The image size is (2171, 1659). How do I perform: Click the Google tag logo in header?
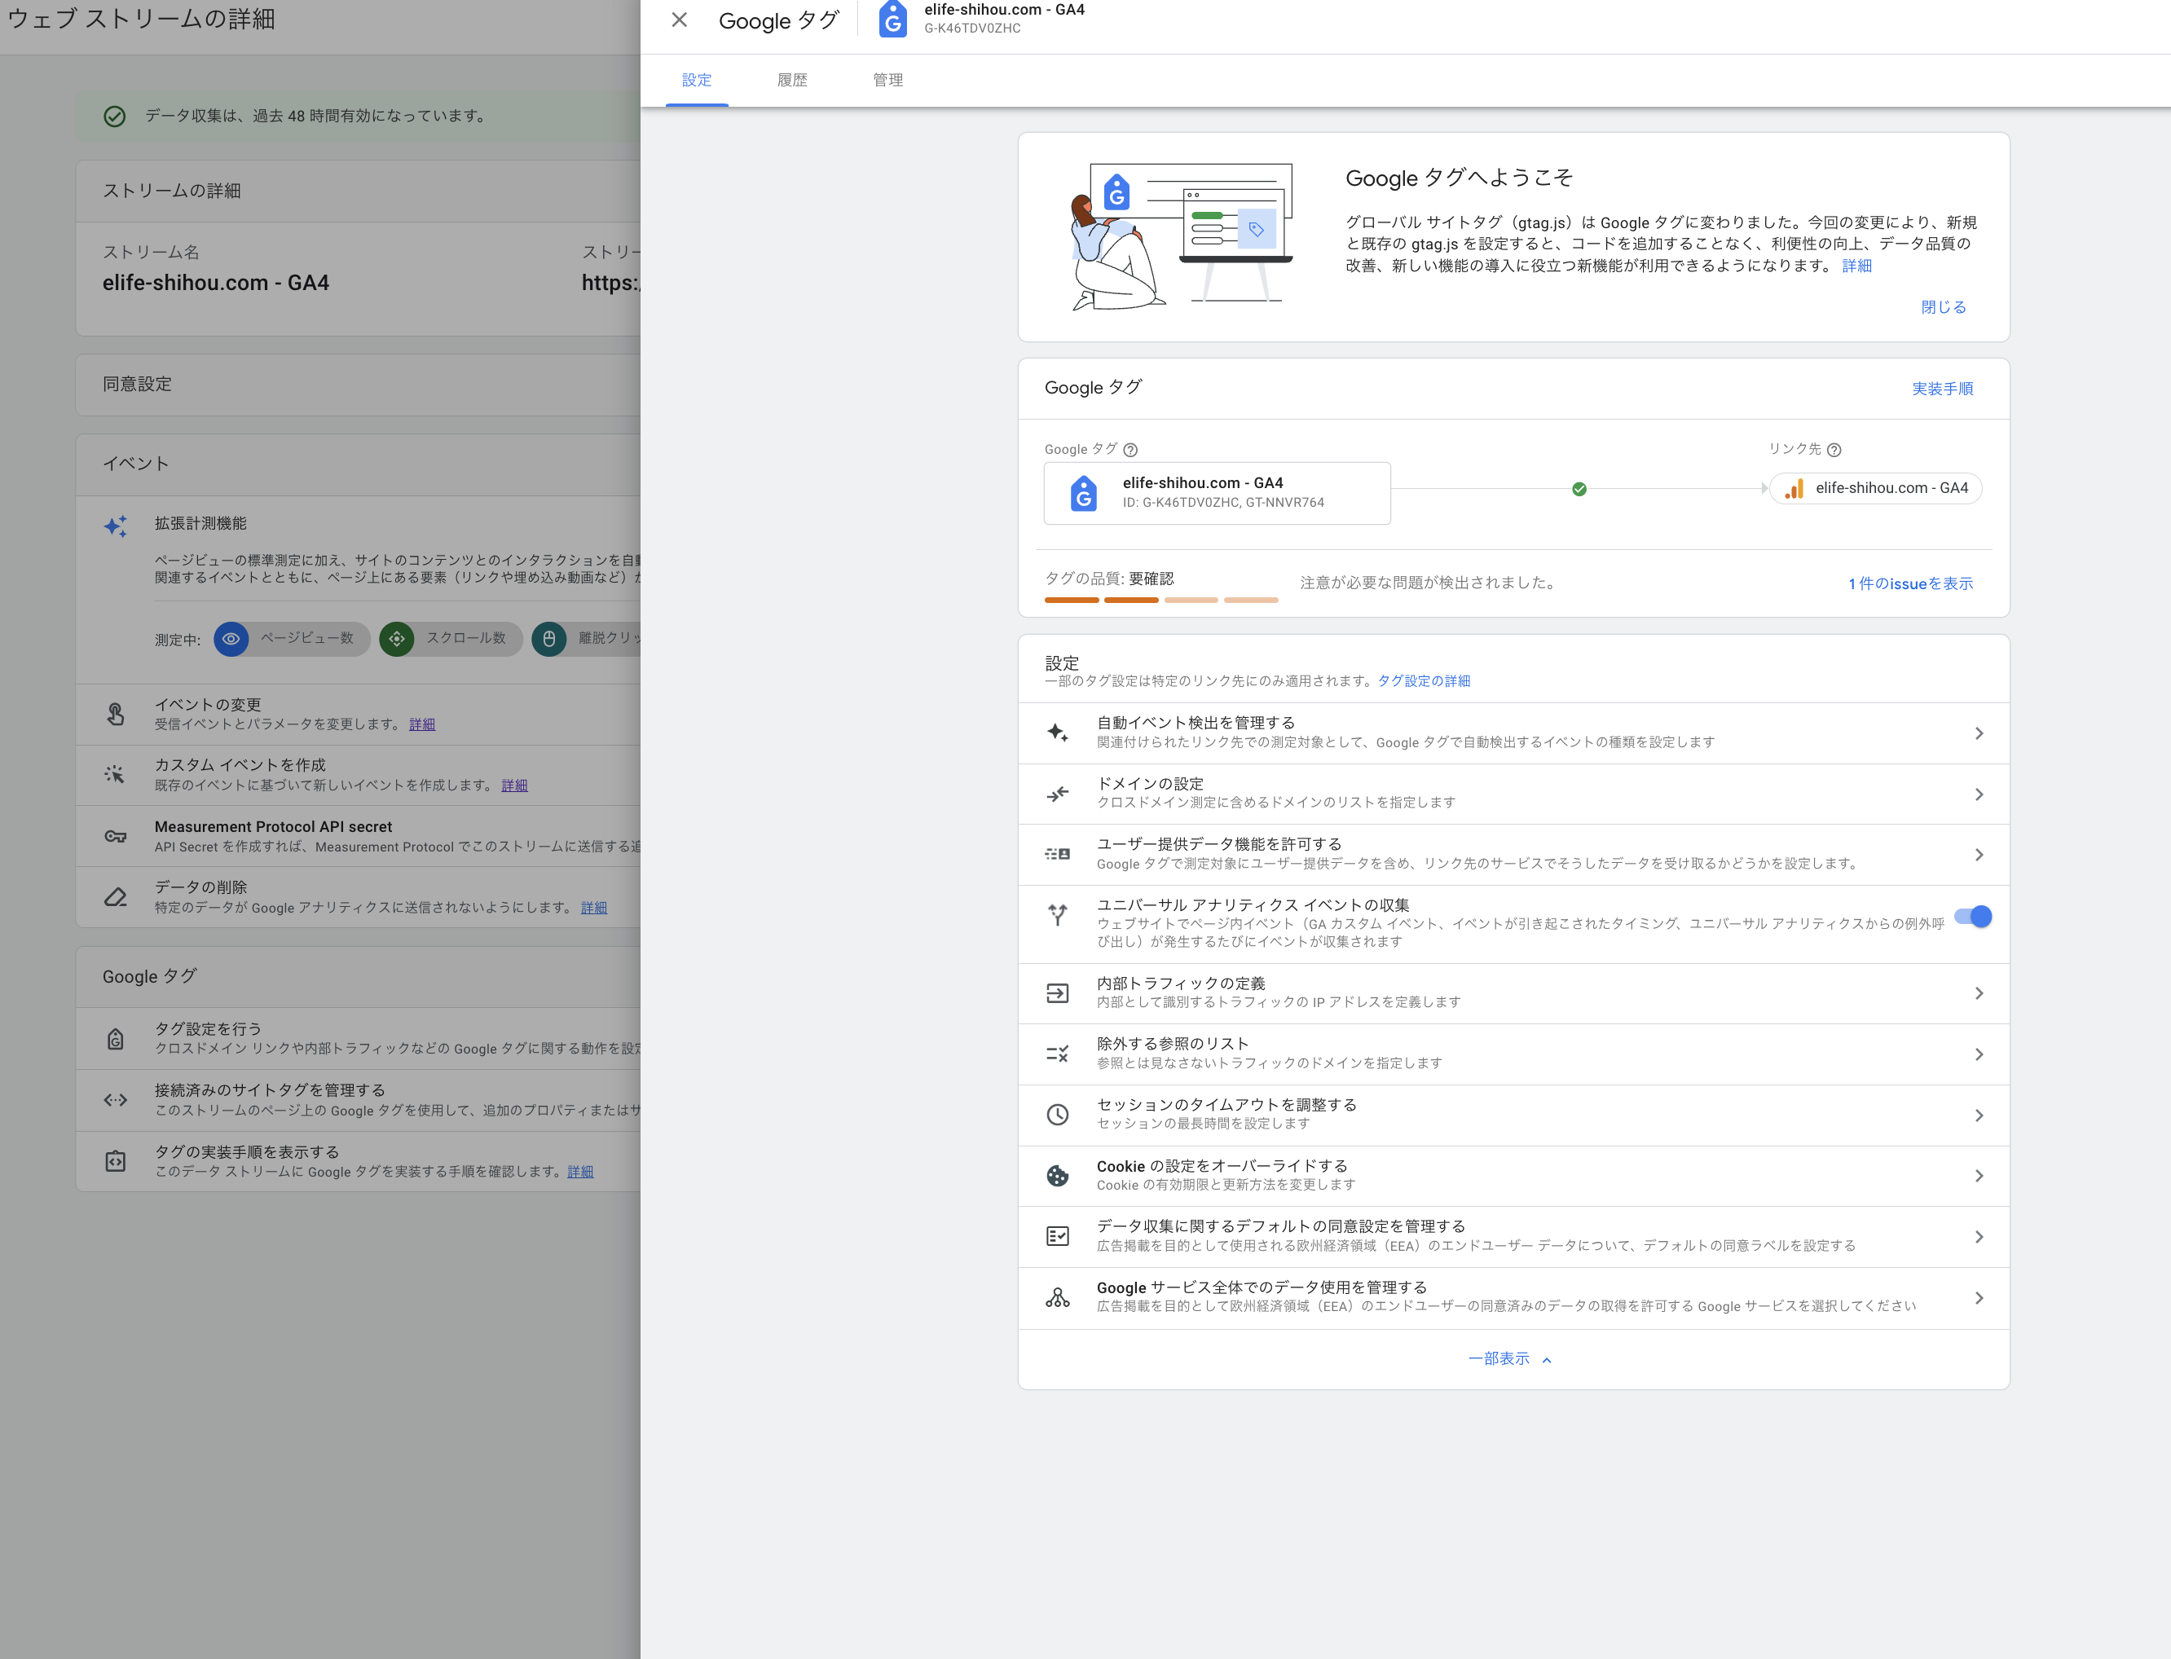[892, 19]
